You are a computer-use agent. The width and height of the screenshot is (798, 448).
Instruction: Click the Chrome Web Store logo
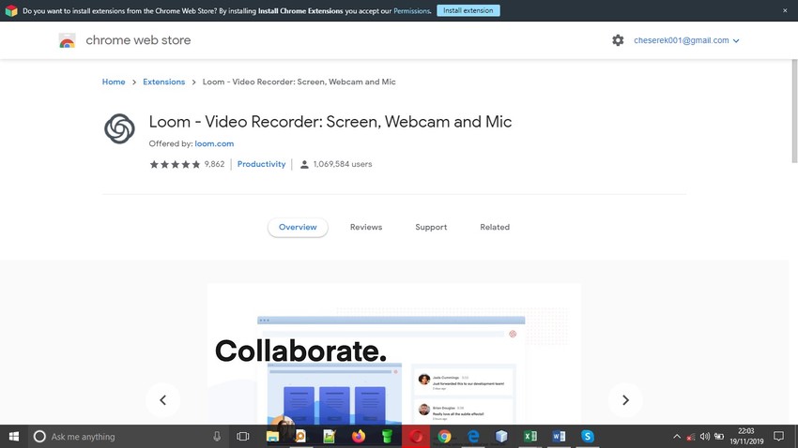68,40
